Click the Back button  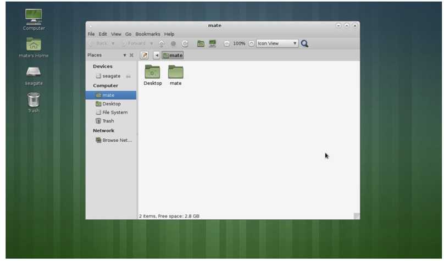click(x=98, y=43)
